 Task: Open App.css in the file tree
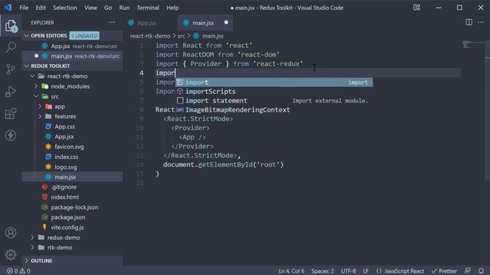pos(64,127)
